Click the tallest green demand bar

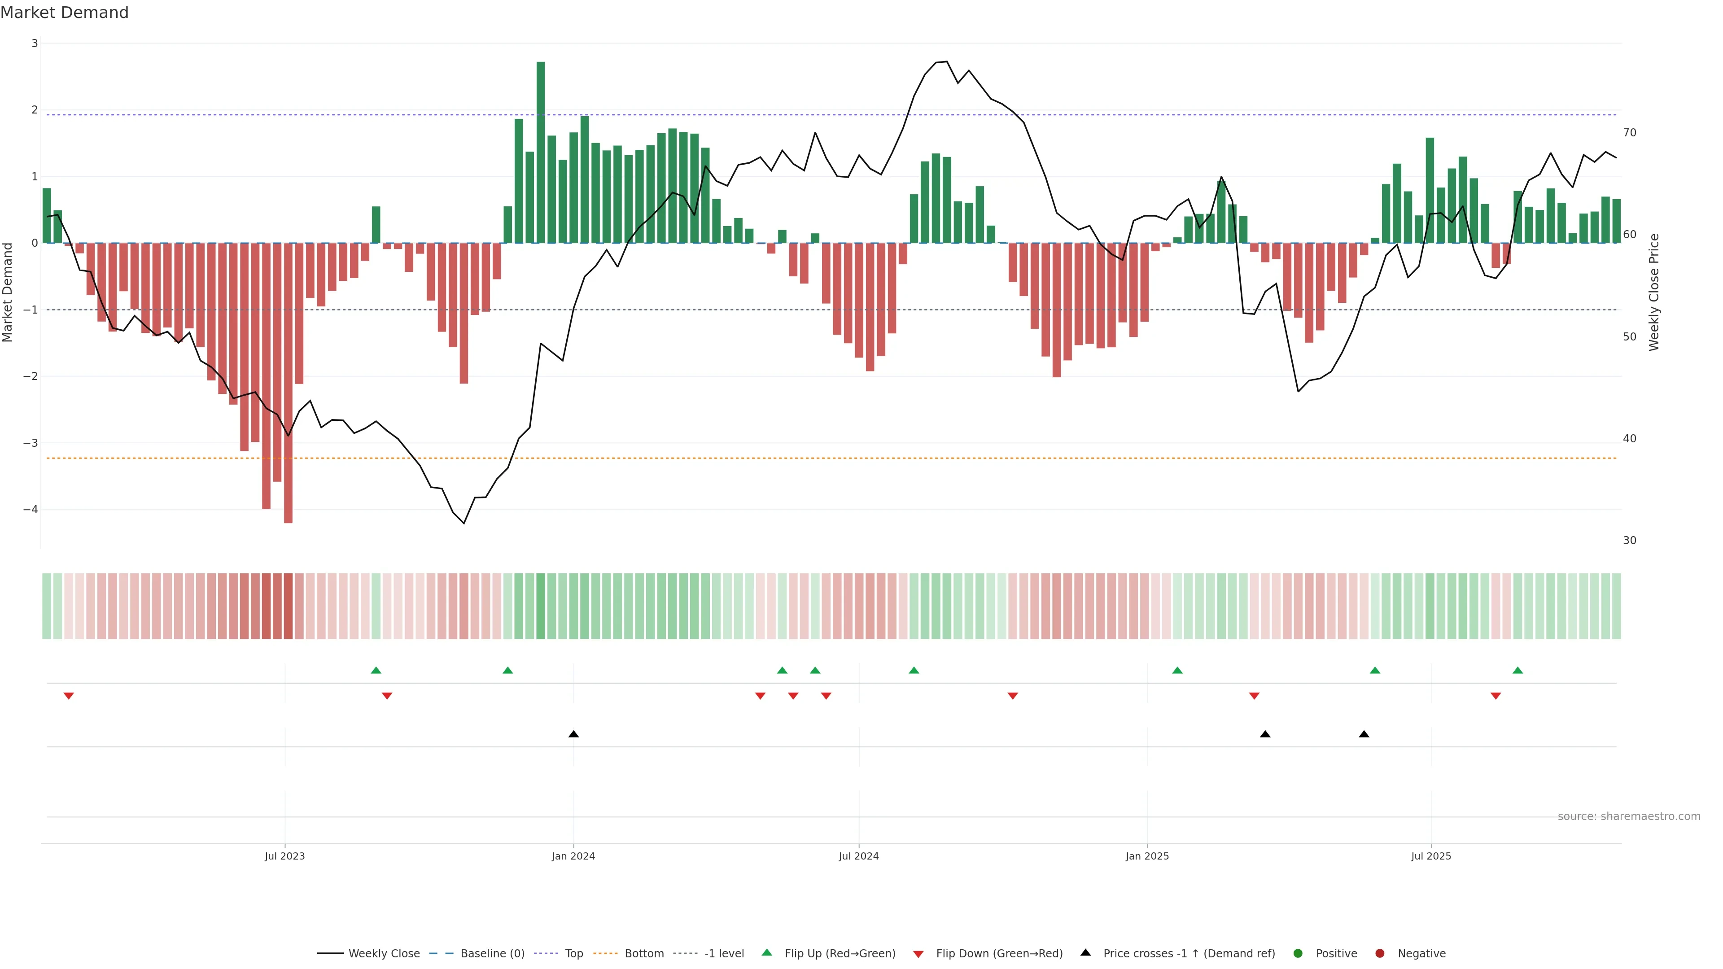click(x=540, y=153)
